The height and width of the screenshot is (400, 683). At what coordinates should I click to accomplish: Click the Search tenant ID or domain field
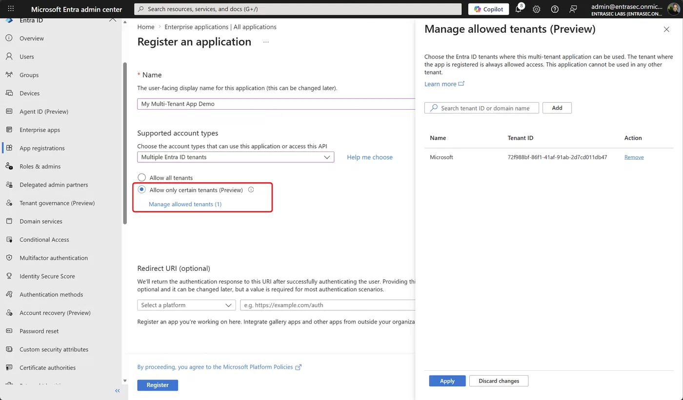(x=482, y=108)
